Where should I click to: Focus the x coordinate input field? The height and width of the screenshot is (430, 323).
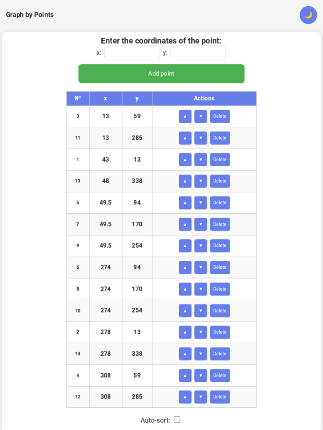point(132,53)
